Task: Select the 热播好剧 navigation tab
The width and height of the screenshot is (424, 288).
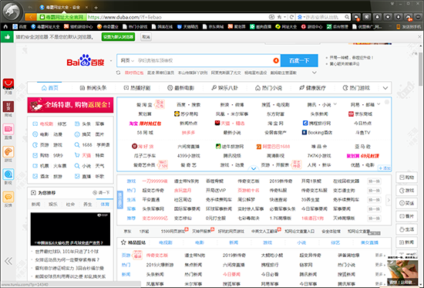Action: [x=136, y=88]
